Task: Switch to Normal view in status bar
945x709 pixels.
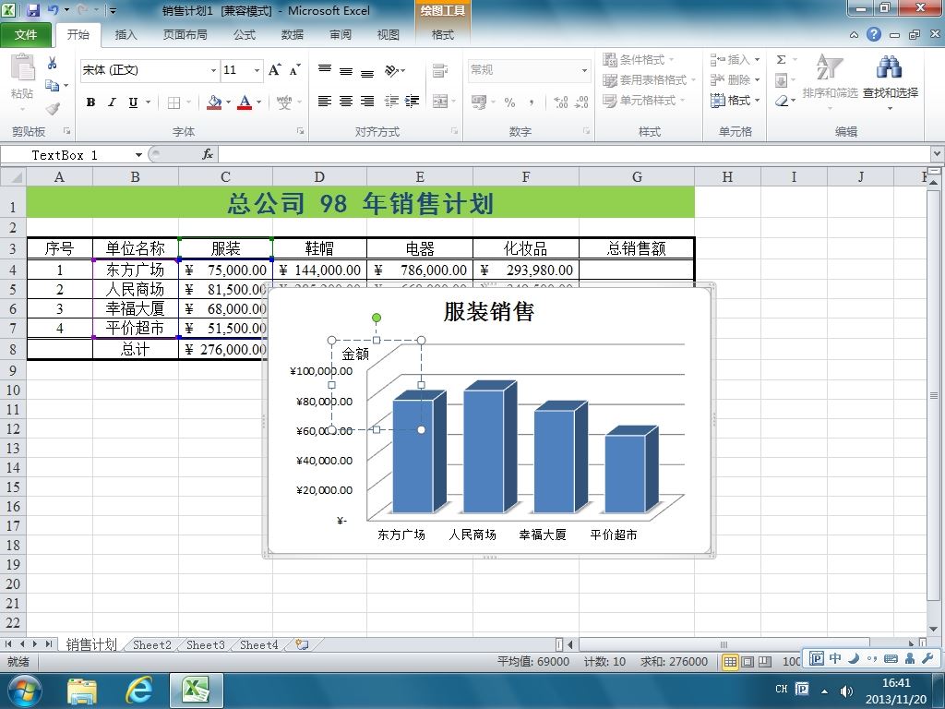Action: pos(731,661)
